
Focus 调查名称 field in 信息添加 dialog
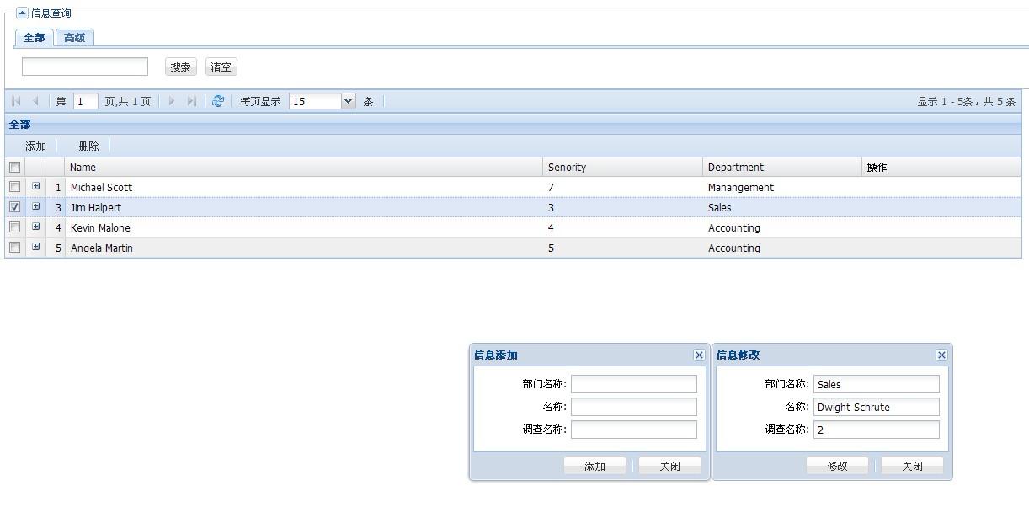634,430
